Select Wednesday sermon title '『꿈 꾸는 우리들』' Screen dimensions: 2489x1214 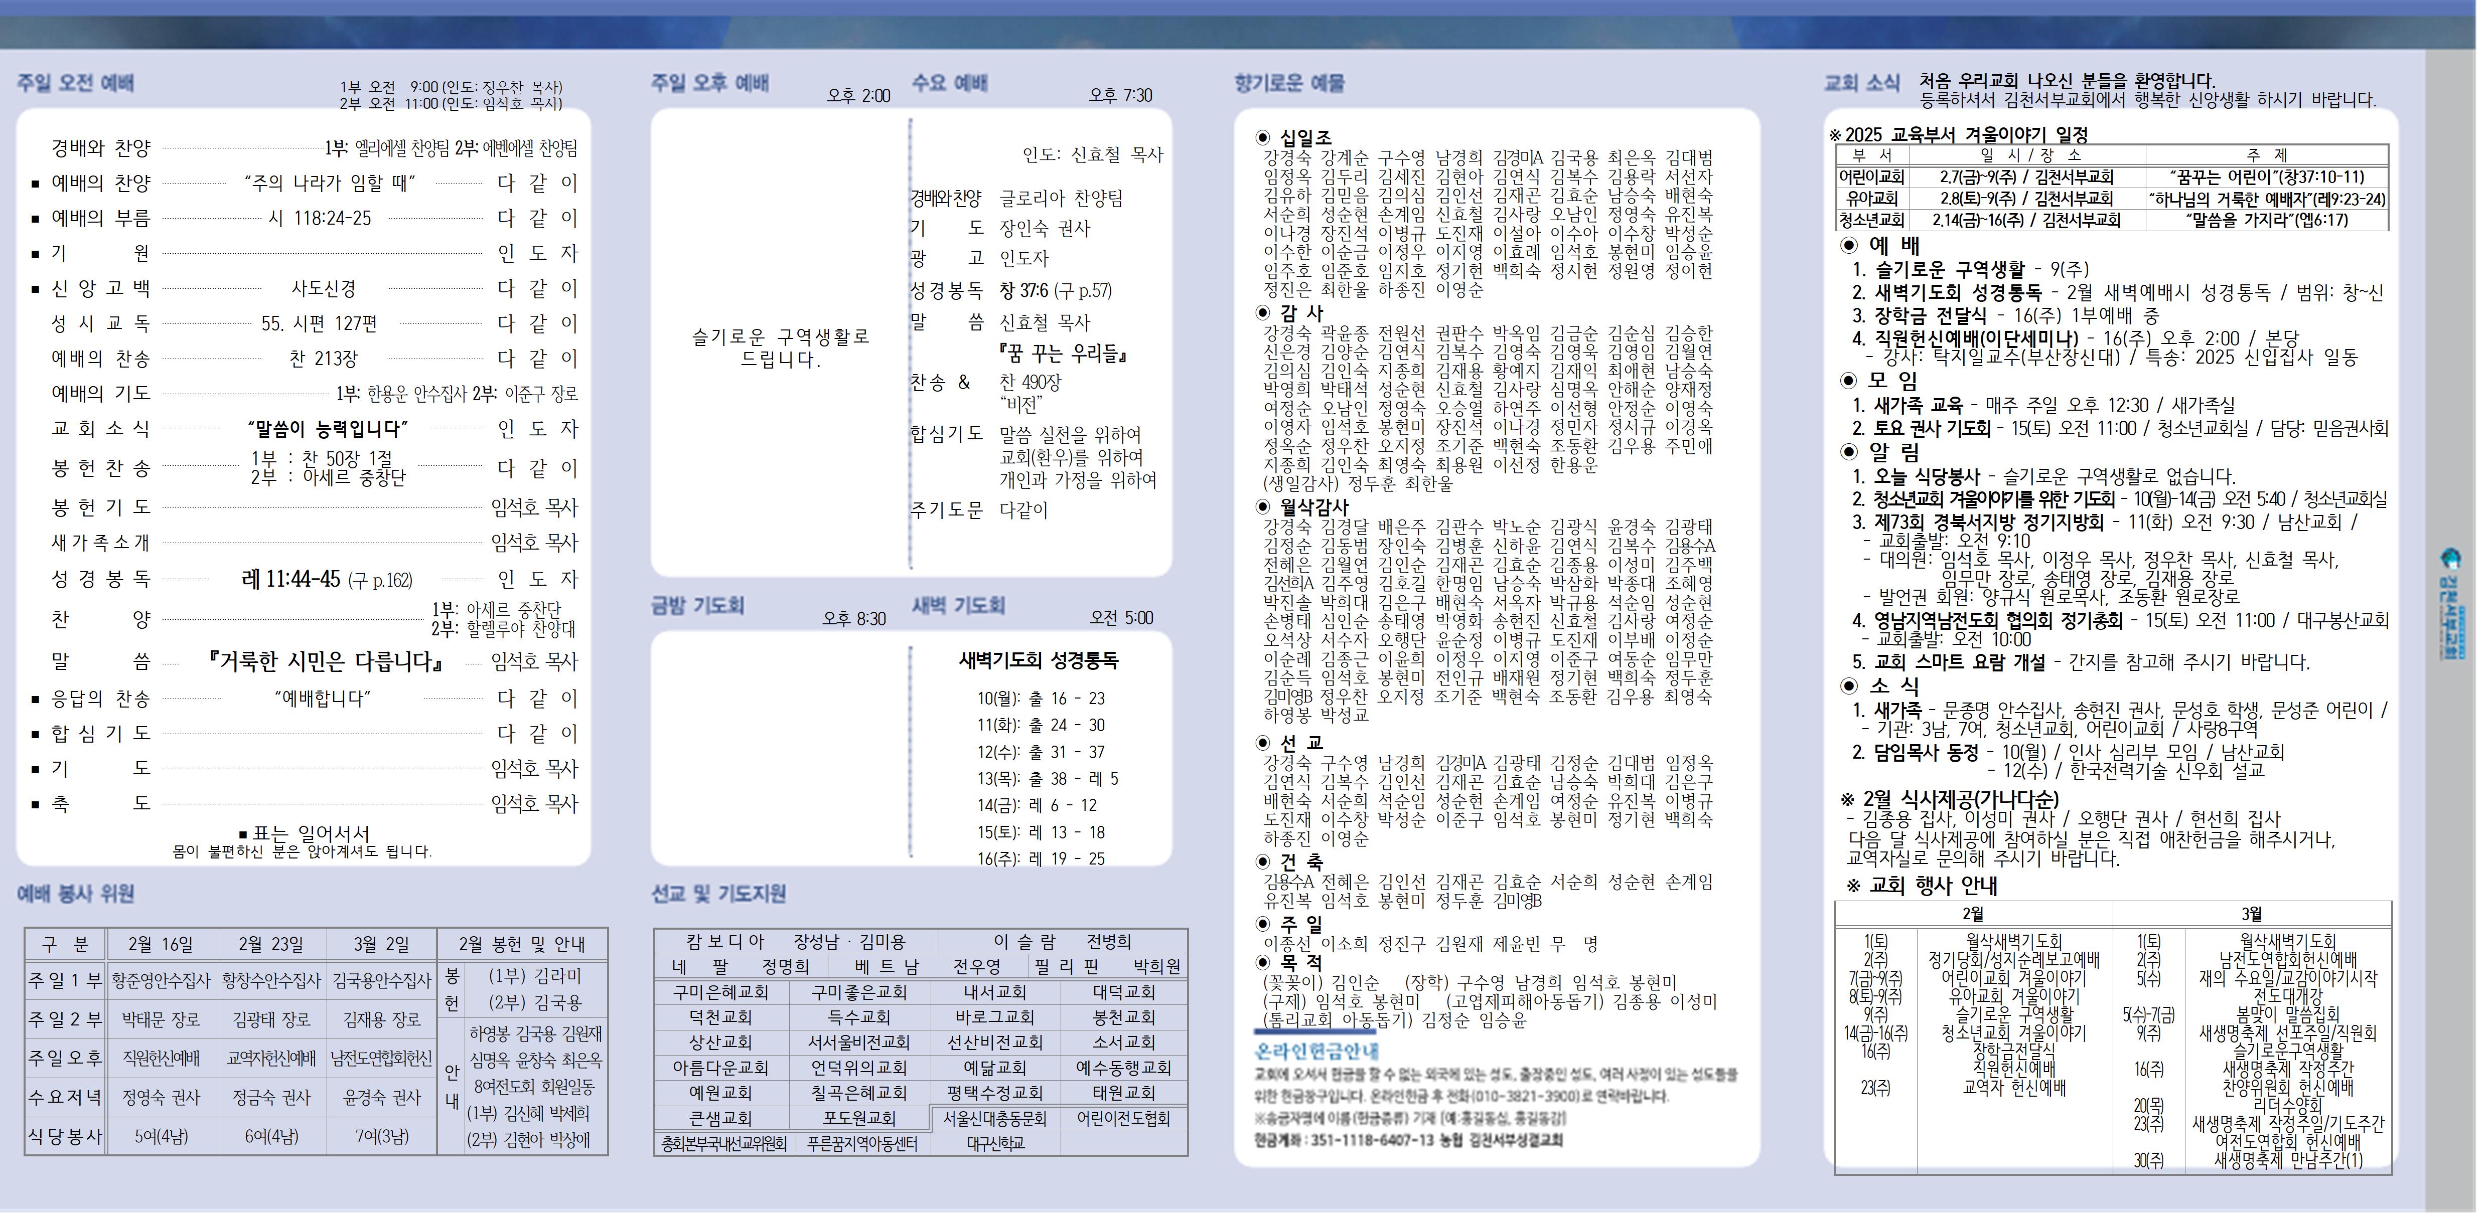coord(1063,354)
